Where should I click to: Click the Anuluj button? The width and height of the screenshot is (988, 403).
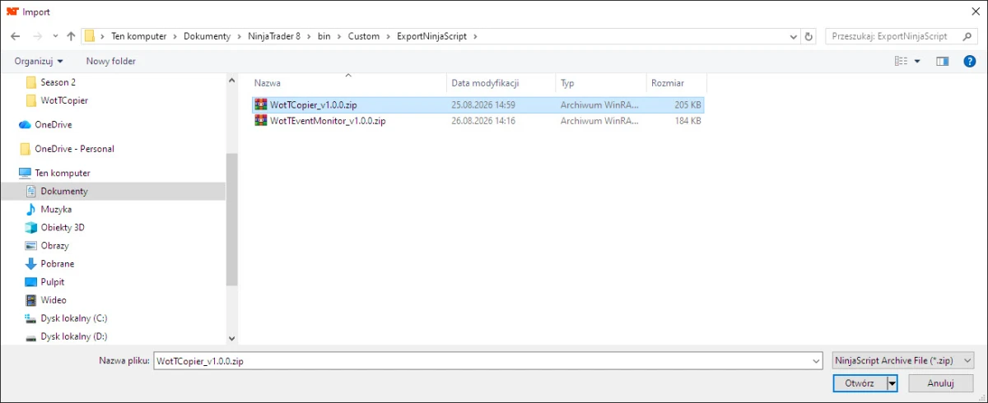coord(939,383)
